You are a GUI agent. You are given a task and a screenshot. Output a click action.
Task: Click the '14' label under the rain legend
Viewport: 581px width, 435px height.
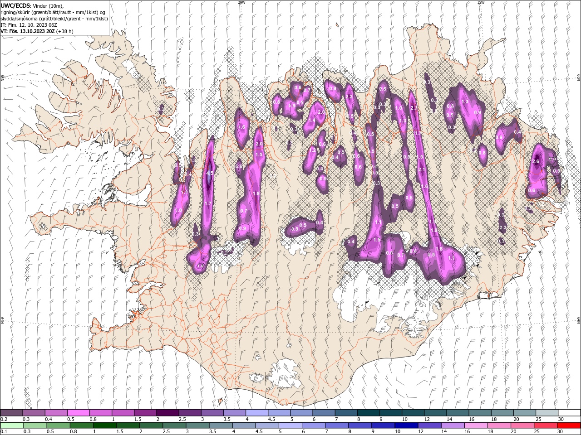pyautogui.click(x=444, y=431)
